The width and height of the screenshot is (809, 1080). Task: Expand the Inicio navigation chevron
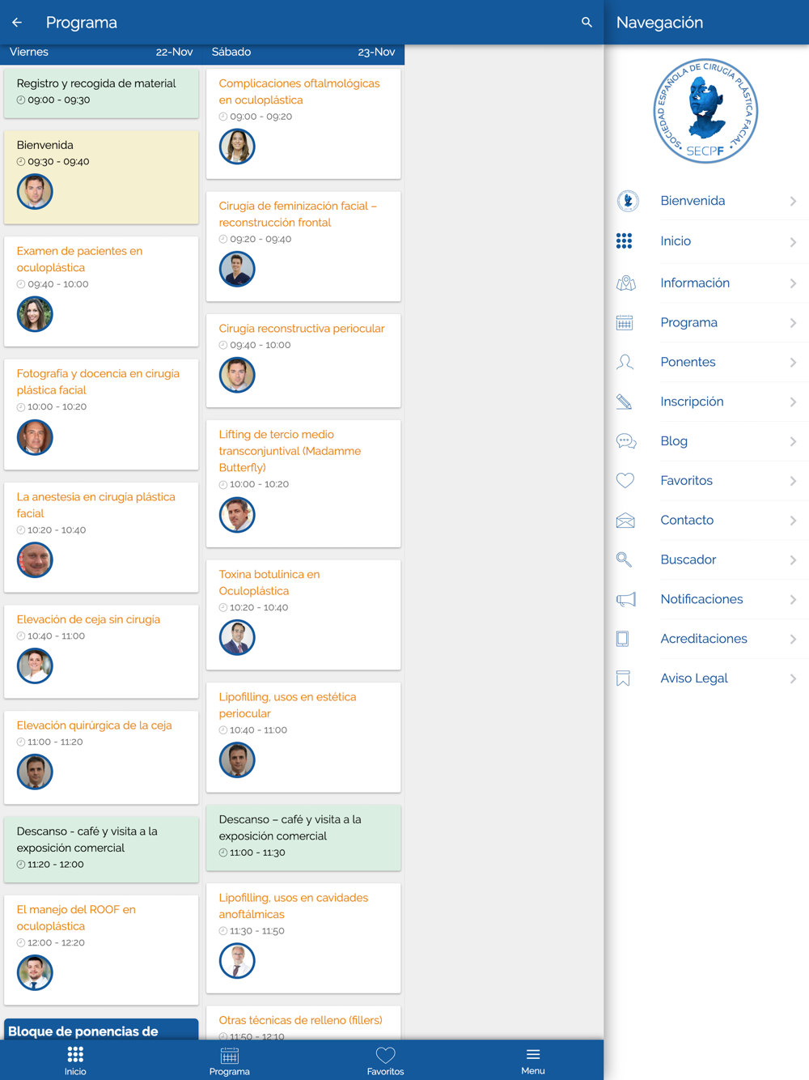793,242
